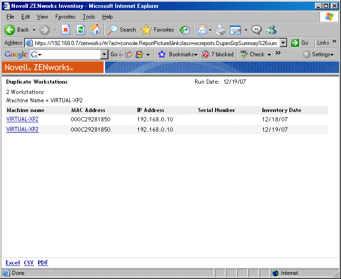Open the Google search box dropdown
Viewport: 341px width, 279px height.
pos(105,54)
